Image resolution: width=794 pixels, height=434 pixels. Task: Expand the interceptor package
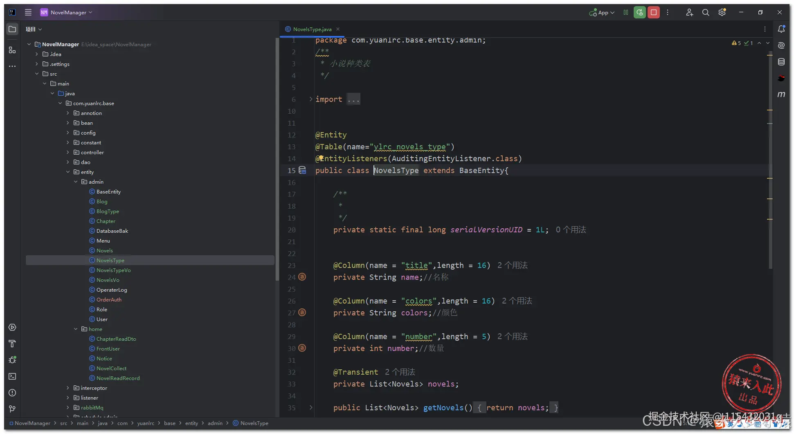[x=68, y=388]
